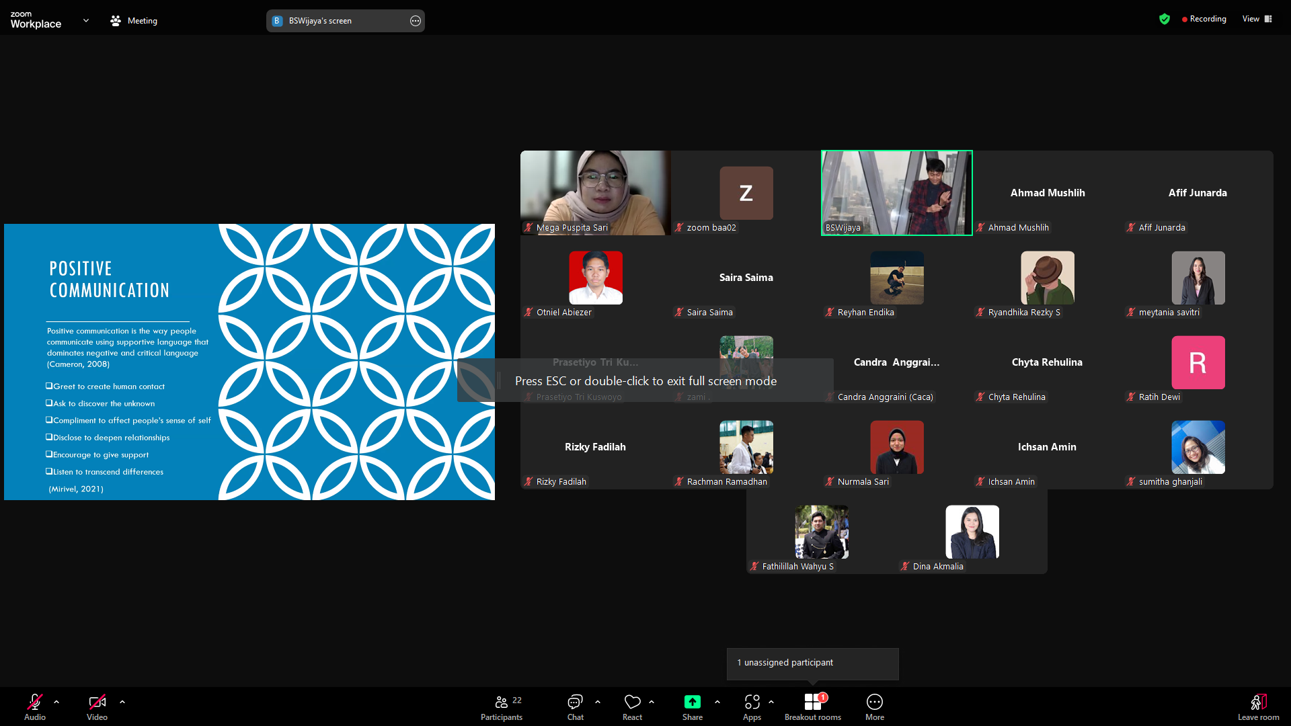
Task: Open Breakout rooms
Action: (813, 707)
